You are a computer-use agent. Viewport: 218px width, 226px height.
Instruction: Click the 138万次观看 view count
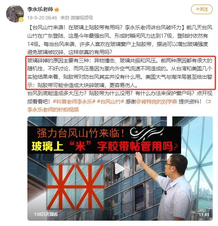[46, 214]
